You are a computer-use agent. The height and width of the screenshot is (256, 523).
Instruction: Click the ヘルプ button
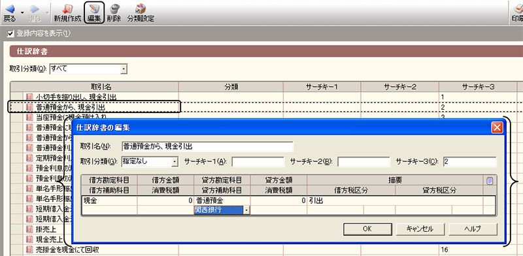pyautogui.click(x=473, y=229)
